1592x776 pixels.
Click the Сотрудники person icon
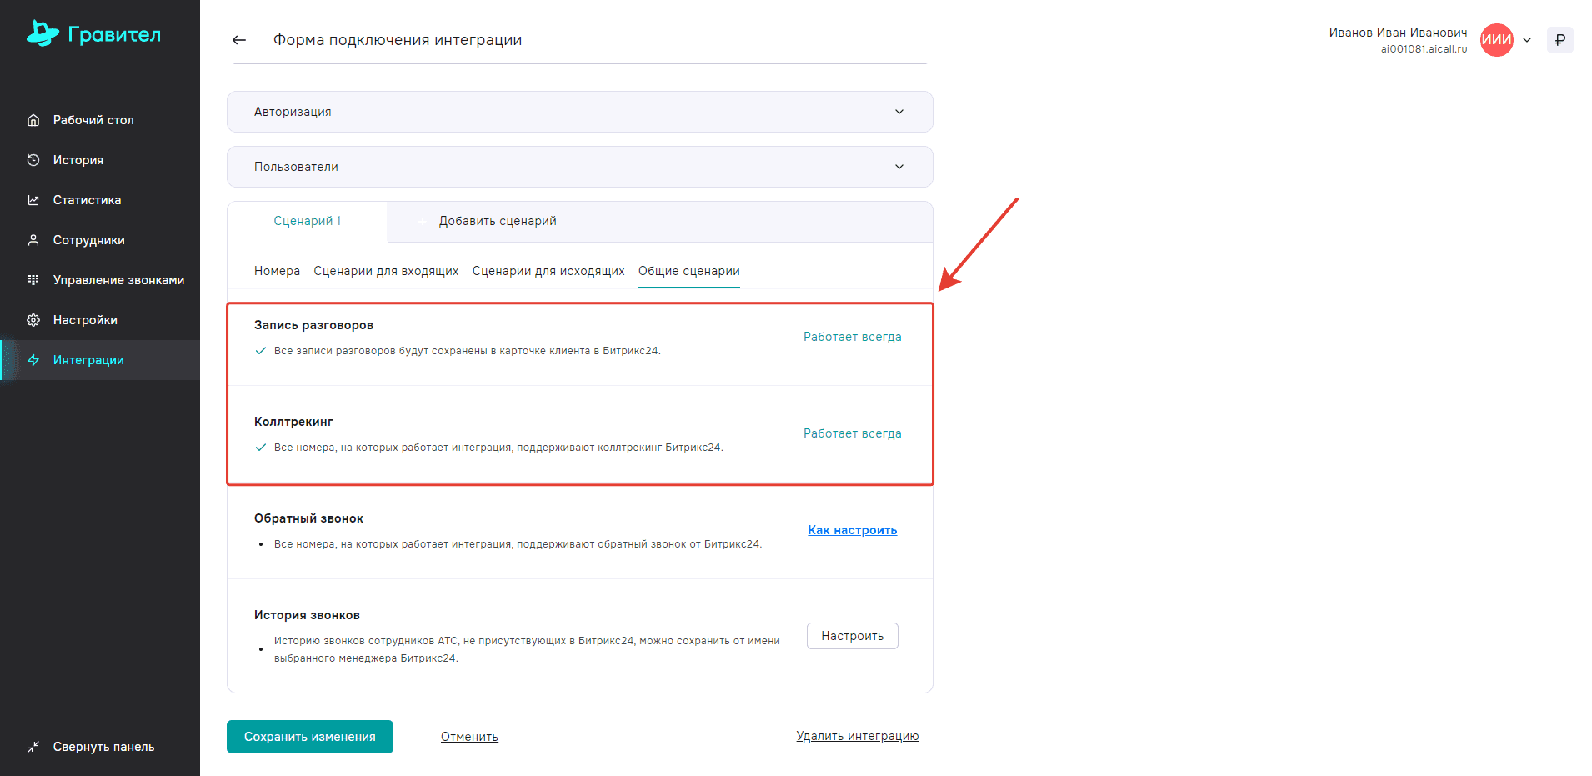coord(33,240)
